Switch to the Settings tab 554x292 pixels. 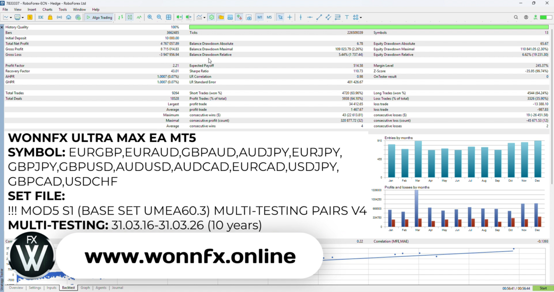click(35, 288)
